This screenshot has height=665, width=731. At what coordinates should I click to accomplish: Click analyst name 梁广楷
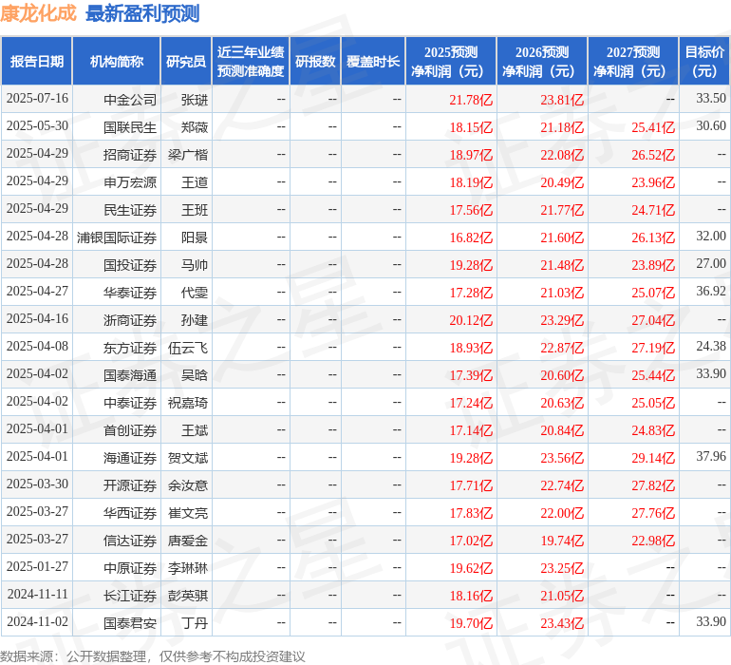pos(188,155)
